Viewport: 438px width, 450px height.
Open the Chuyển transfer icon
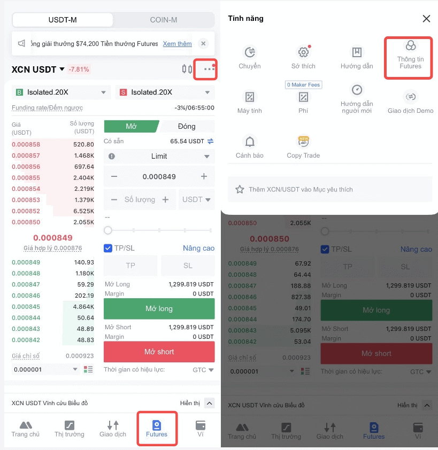pos(250,52)
